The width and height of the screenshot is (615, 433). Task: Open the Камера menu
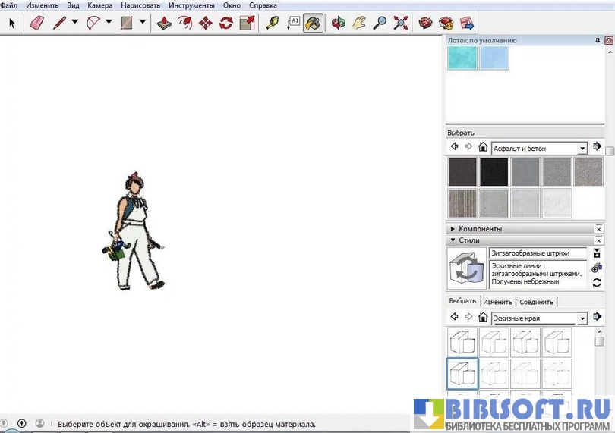click(99, 5)
